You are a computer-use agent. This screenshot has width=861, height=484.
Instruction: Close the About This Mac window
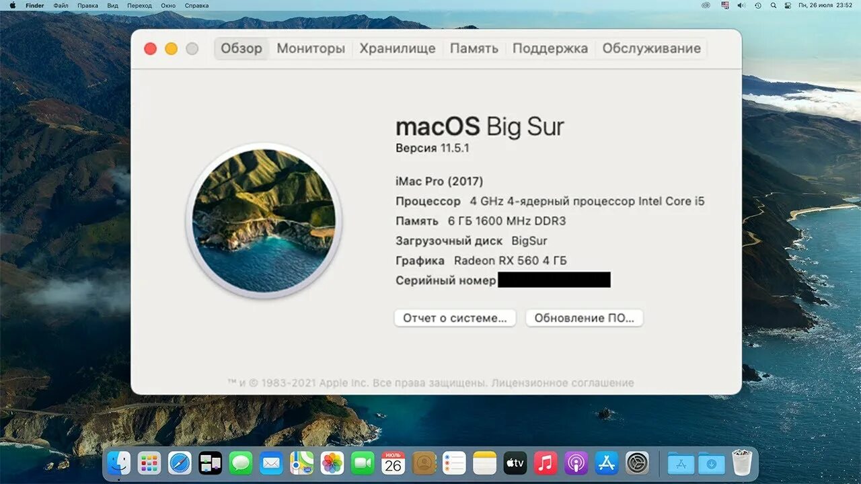pos(151,48)
